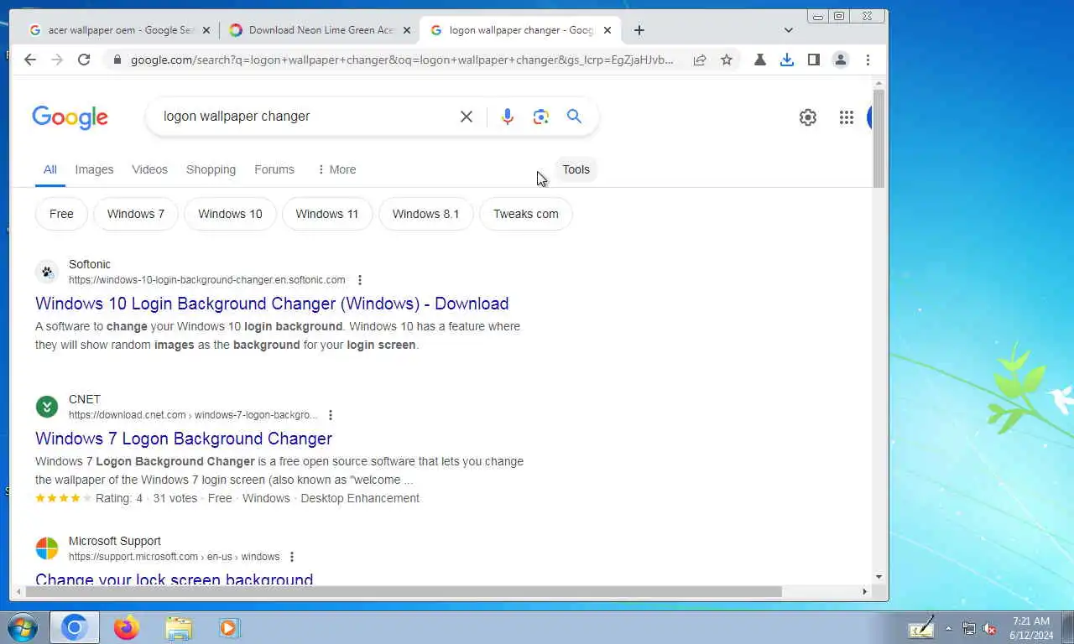The height and width of the screenshot is (644, 1074).
Task: Click the Softonic site favicon
Action: 47,273
